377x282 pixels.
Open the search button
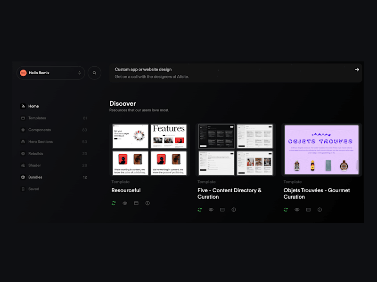[x=94, y=73]
